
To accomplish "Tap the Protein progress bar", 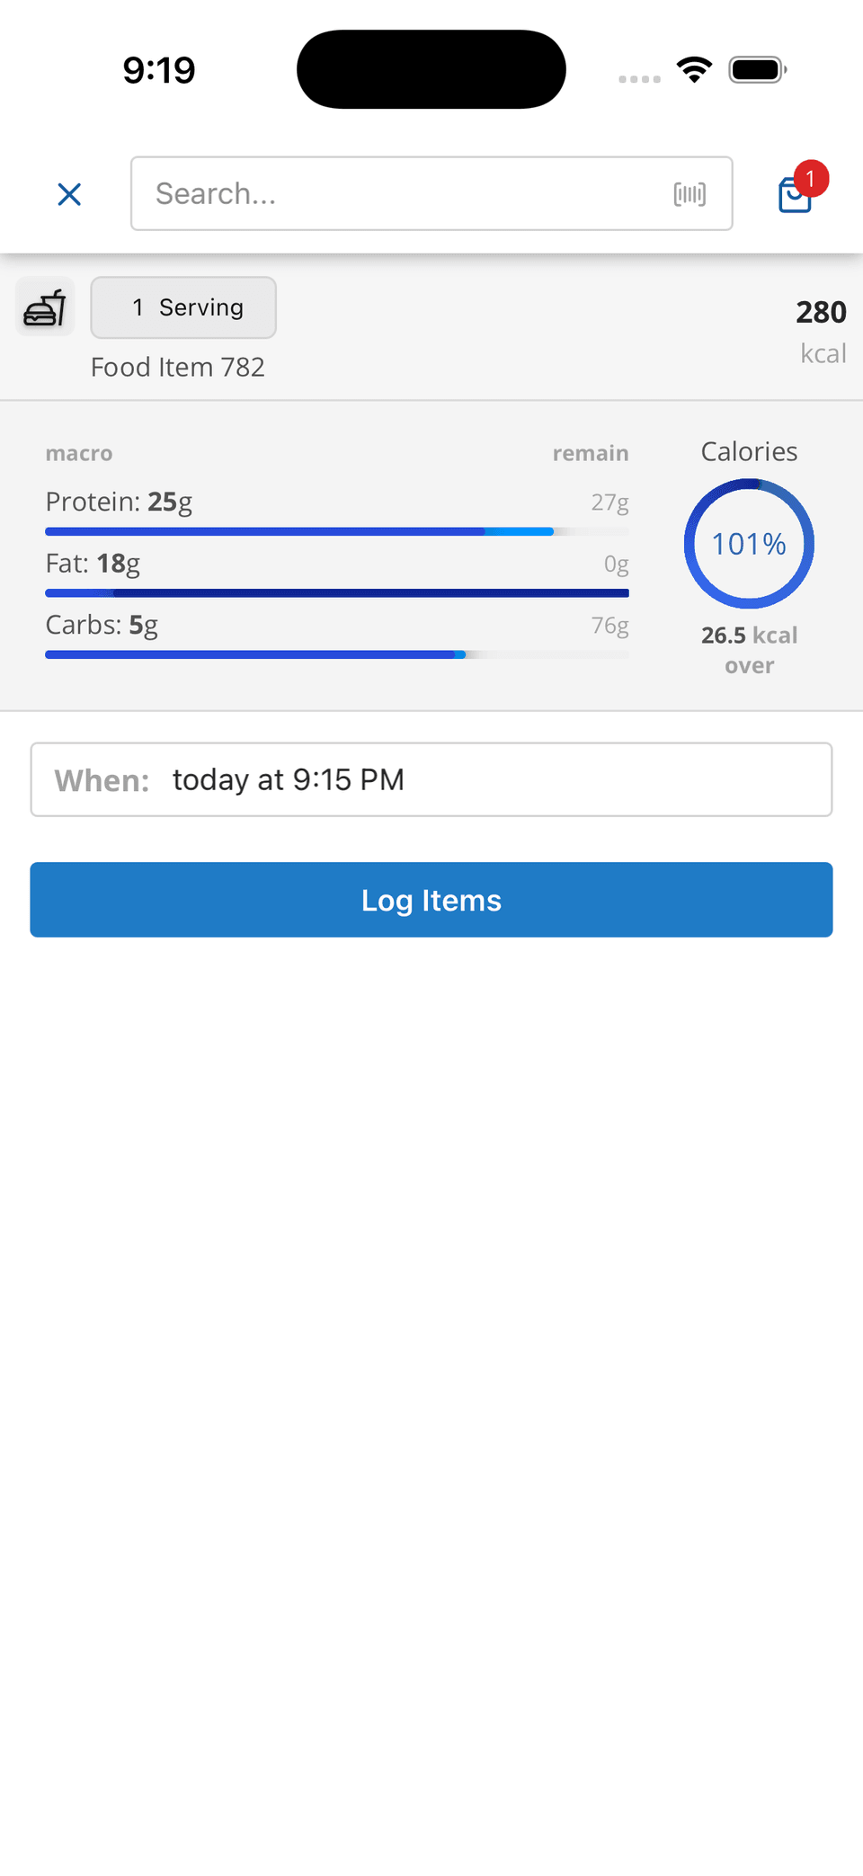I will [x=336, y=532].
